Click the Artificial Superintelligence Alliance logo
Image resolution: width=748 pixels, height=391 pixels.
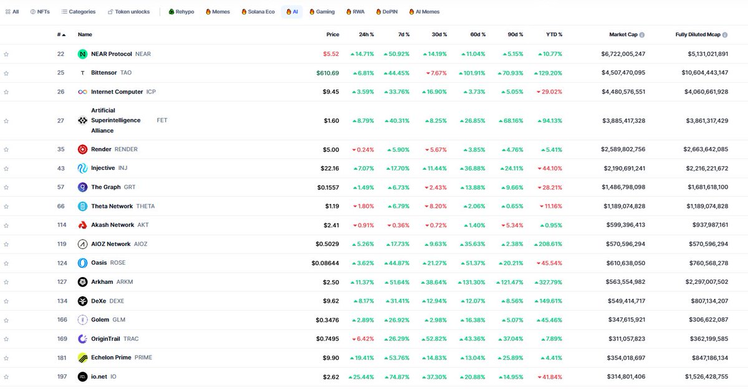point(82,121)
